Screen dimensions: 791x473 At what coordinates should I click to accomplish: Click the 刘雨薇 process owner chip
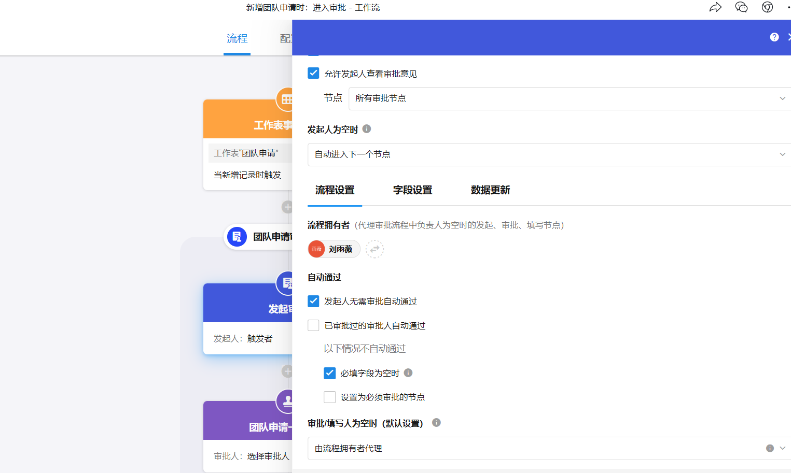coord(334,249)
